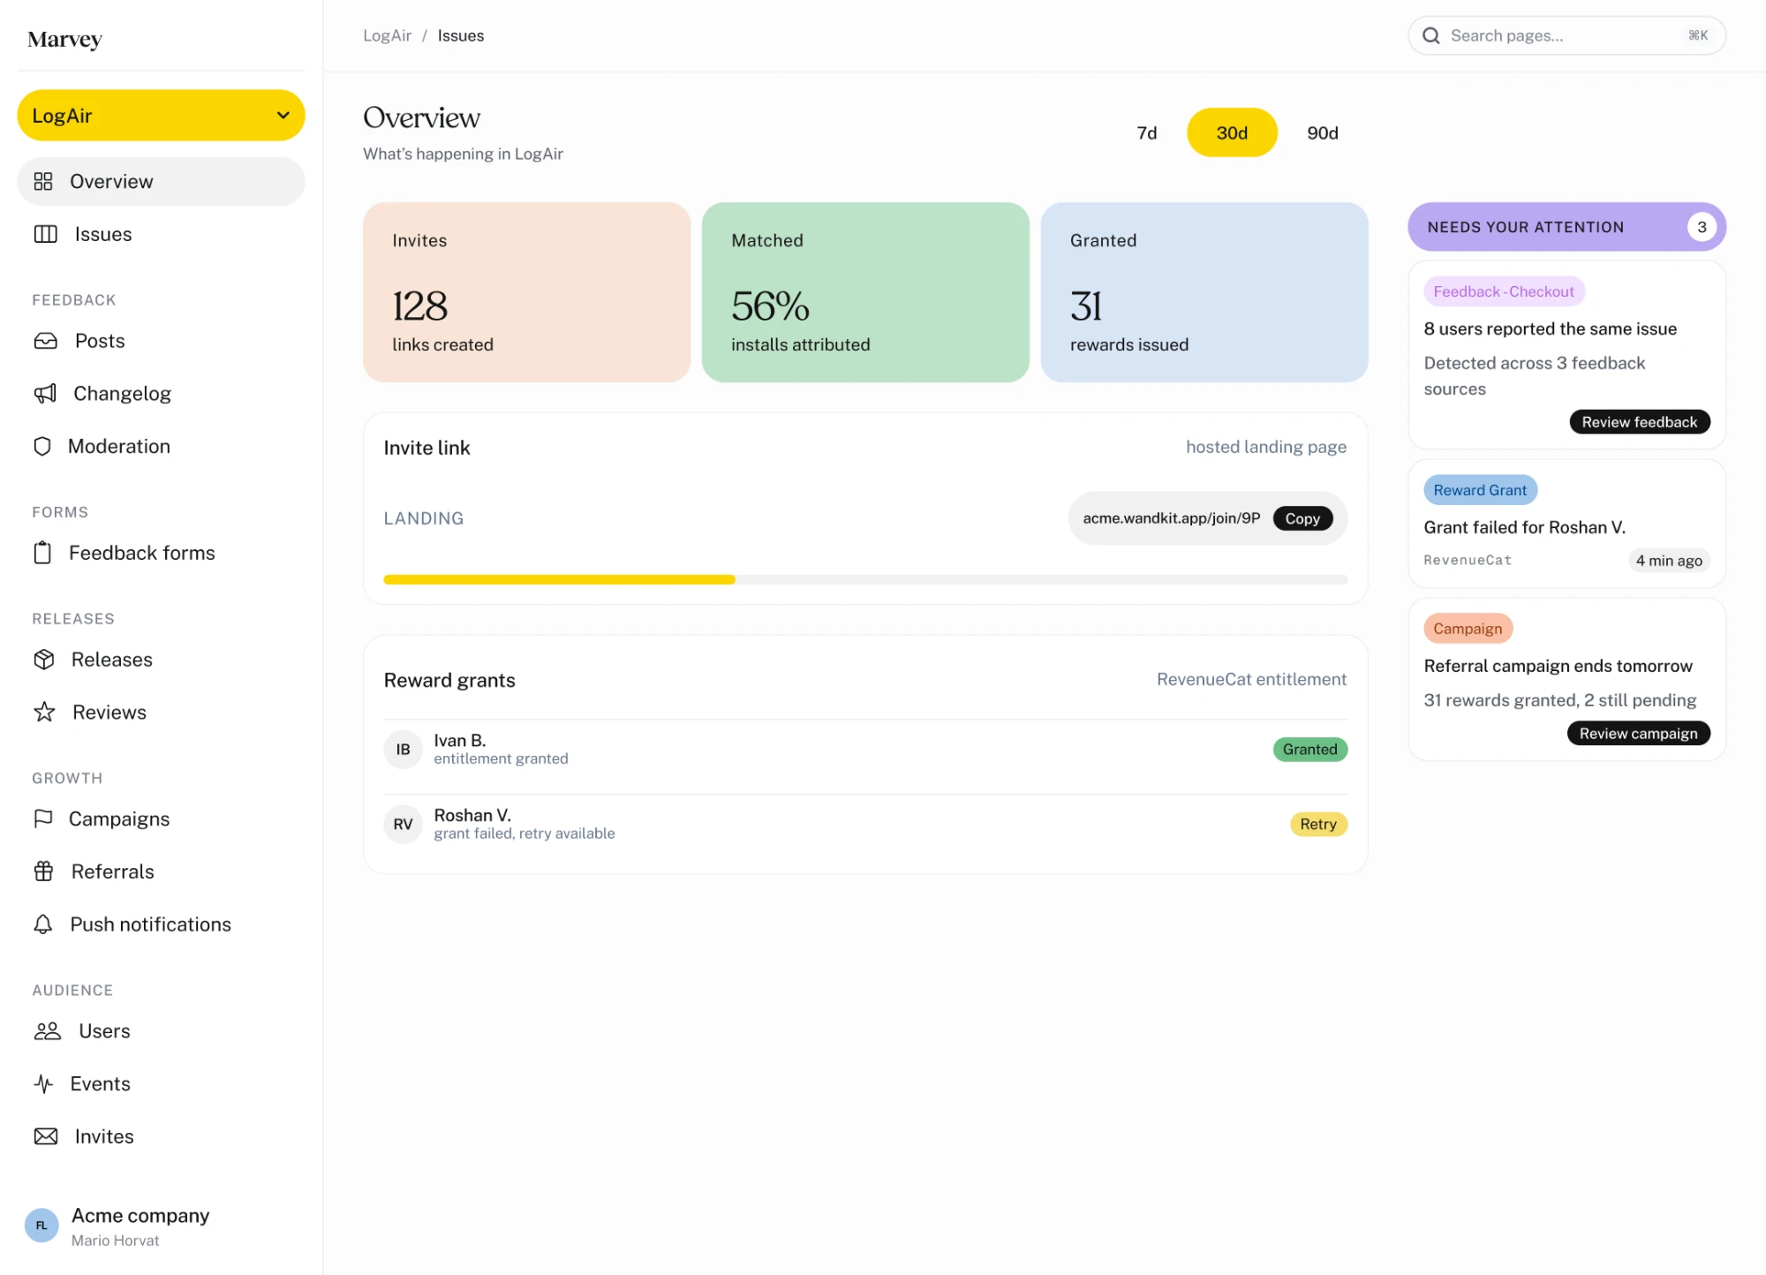
Task: Click the Events activity pulse icon
Action: coord(43,1084)
